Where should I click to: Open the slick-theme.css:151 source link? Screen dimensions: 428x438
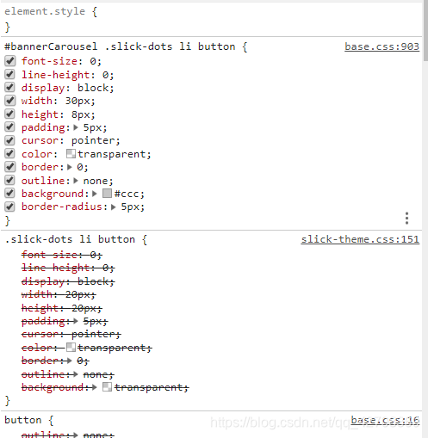point(360,239)
